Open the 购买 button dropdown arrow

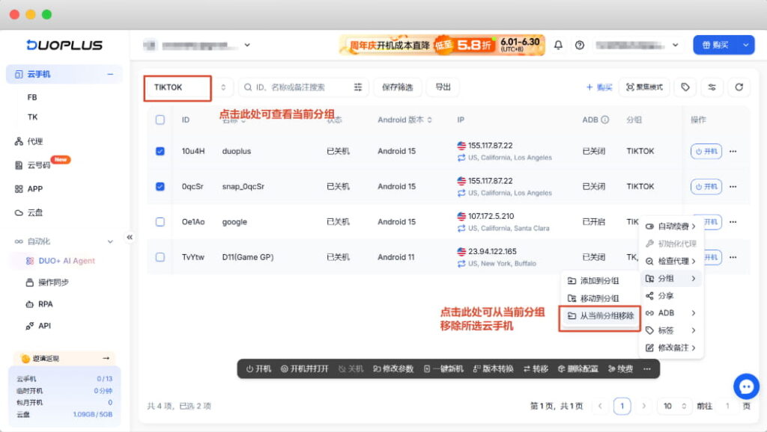coord(746,45)
